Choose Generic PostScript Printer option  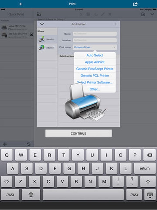[x=95, y=69]
